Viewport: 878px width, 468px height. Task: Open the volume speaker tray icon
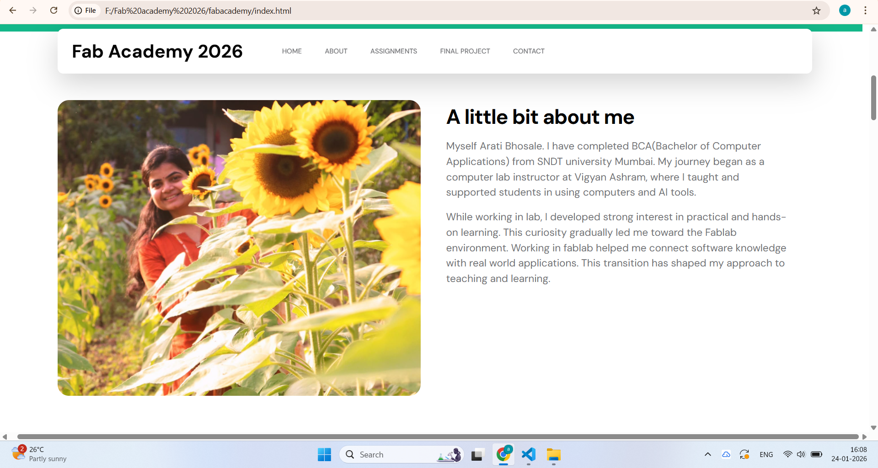tap(801, 454)
